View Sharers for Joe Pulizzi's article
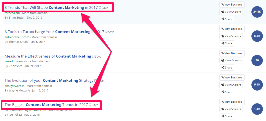This screenshot has height=121, width=266. 231,109
